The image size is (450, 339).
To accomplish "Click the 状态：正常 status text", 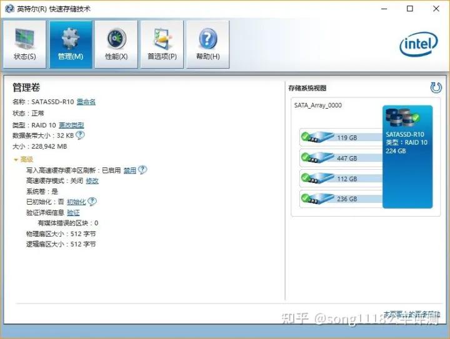I will [x=28, y=114].
